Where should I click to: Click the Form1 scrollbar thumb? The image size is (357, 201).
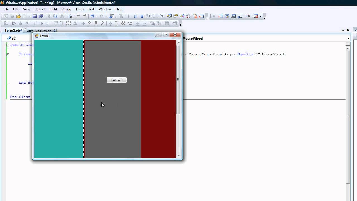click(178, 80)
